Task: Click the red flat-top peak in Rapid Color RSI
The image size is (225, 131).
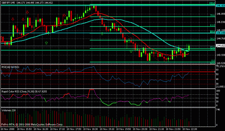Action: [91, 90]
